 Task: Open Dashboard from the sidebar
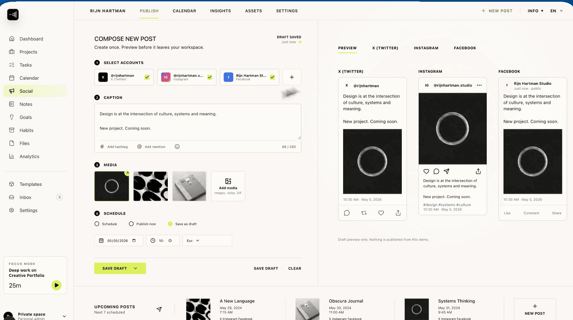pyautogui.click(x=35, y=39)
